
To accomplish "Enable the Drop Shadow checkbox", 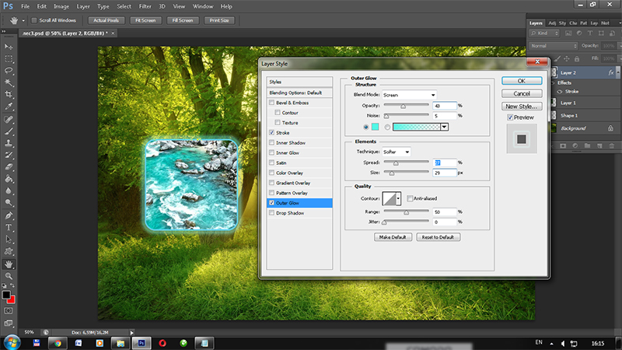I will pos(271,212).
